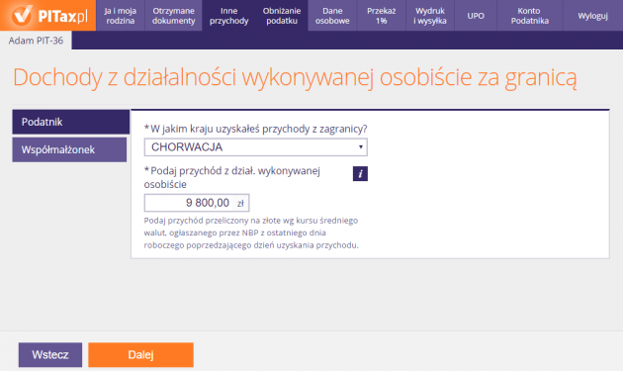
Task: Click the 'Podaj przychód z dział. wykonywanej osobiście' label
Action: (232, 177)
